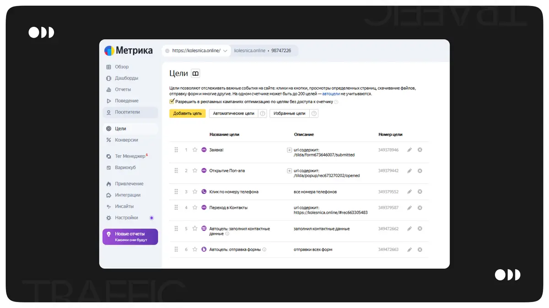
Task: Delete the Открытие Поп-апа goal with X icon
Action: pos(420,171)
